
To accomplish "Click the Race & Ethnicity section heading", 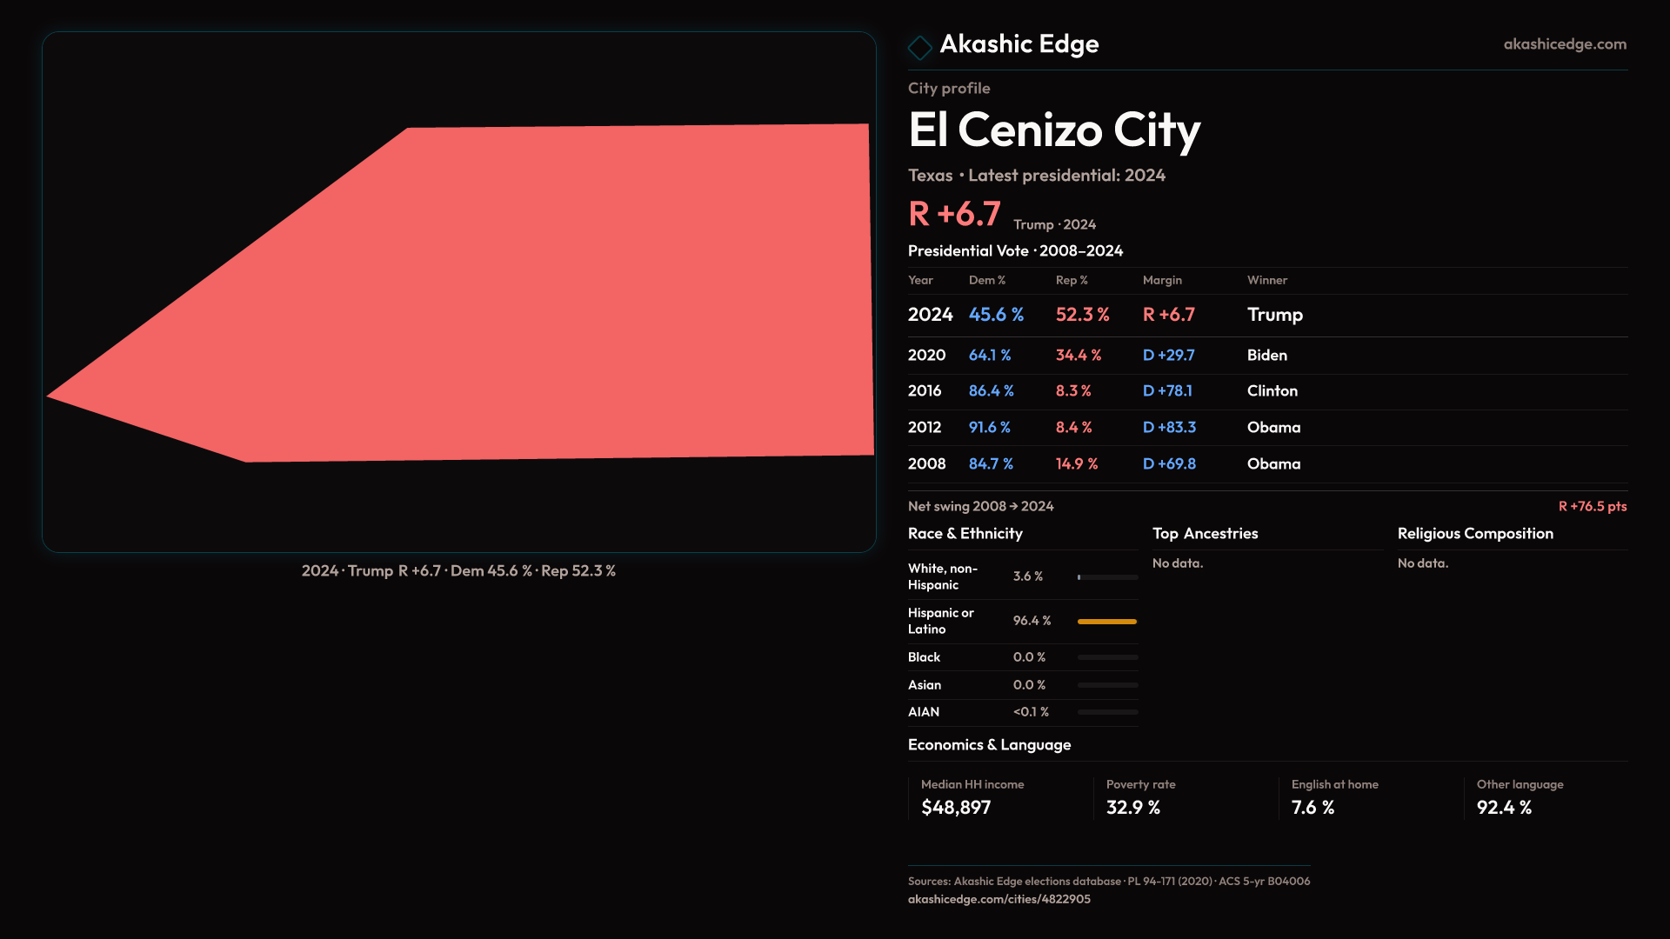I will point(965,534).
